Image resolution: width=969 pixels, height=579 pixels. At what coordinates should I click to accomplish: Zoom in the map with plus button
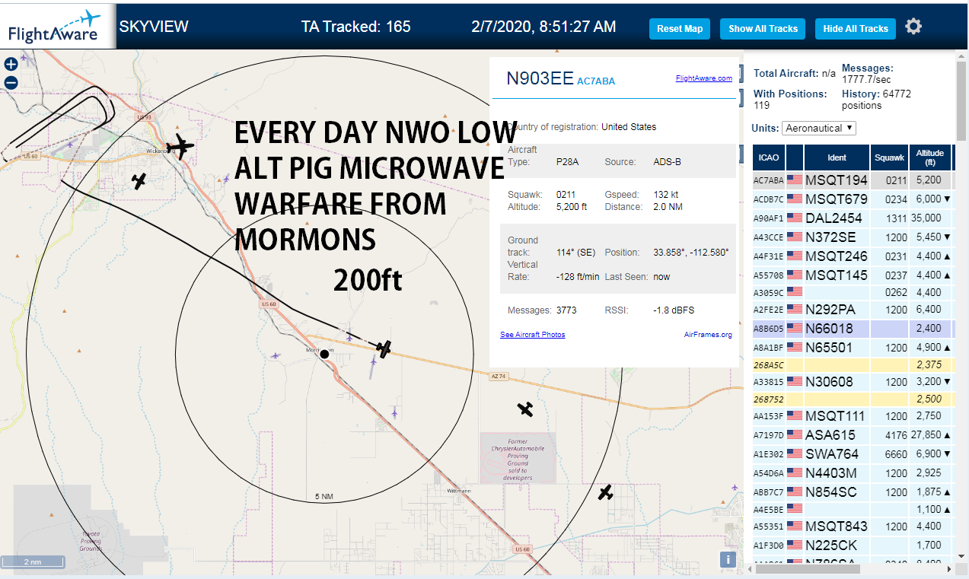[x=11, y=65]
